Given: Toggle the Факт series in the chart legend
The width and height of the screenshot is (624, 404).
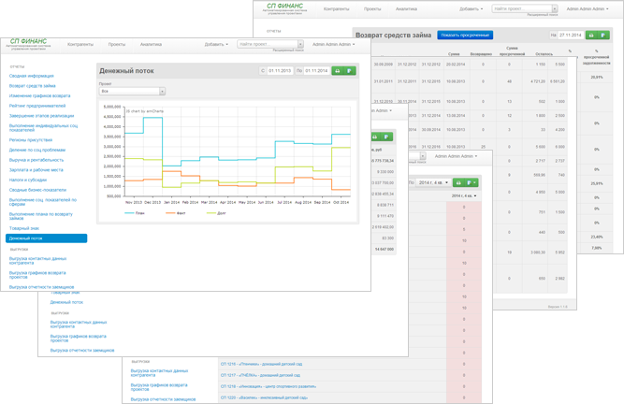Looking at the screenshot, I should pyautogui.click(x=176, y=213).
